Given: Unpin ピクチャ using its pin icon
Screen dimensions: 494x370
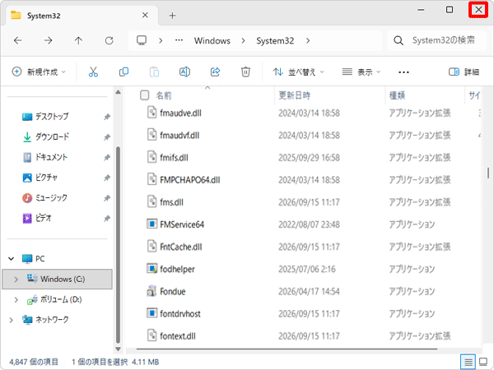Looking at the screenshot, I should point(107,178).
